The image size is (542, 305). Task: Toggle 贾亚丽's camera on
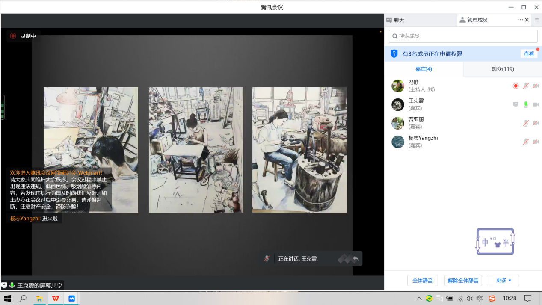[x=536, y=123]
